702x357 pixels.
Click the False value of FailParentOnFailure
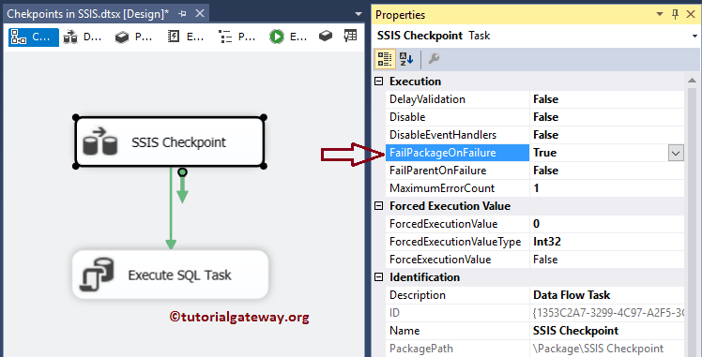(x=546, y=171)
